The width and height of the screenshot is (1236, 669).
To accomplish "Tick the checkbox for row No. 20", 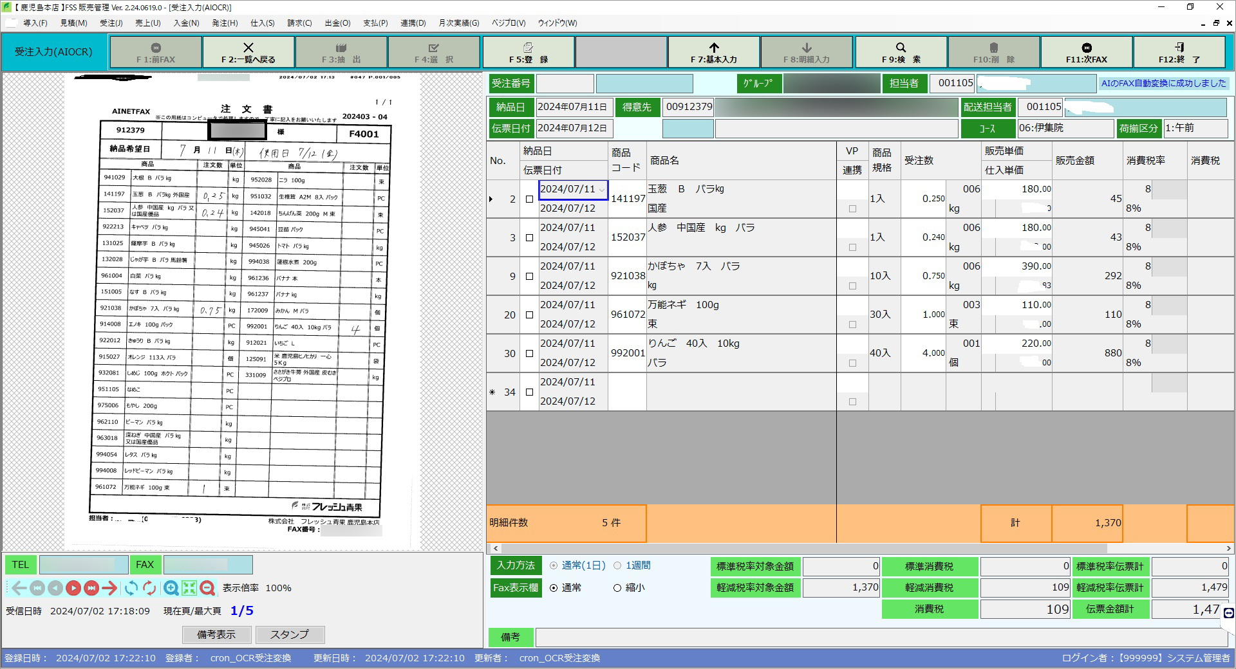I will (529, 315).
